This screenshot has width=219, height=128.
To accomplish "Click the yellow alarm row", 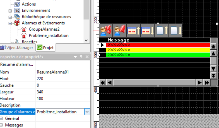I will [x=158, y=50].
